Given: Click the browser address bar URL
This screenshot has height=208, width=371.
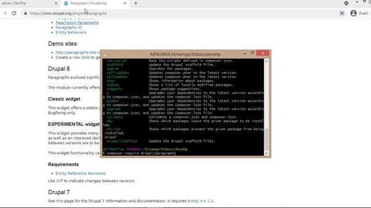Looking at the screenshot, I should 68,13.
